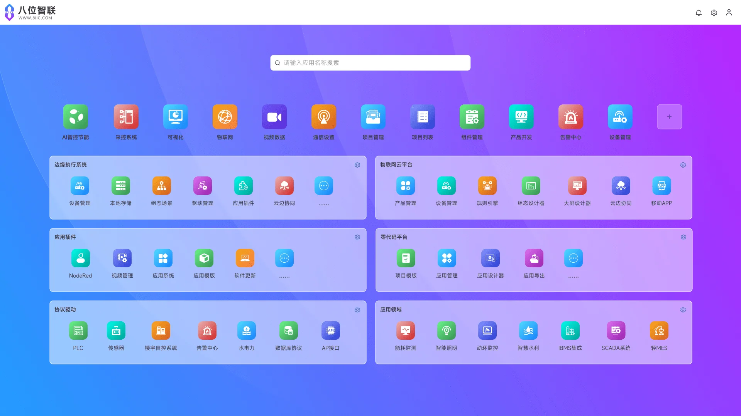The height and width of the screenshot is (416, 741).
Task: Expand more items in 应用插件 panel
Action: pyautogui.click(x=284, y=258)
